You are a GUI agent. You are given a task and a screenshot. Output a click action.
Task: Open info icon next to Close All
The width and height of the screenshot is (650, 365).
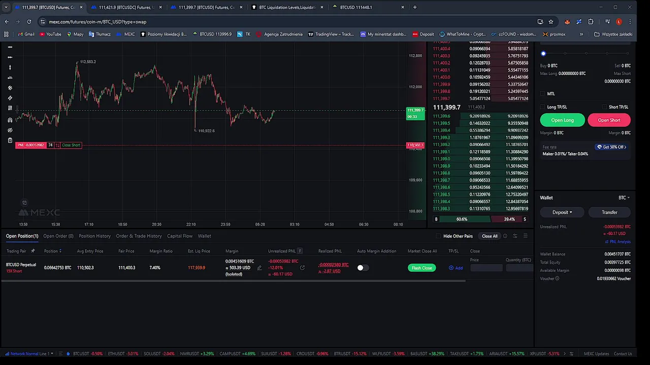[505, 236]
